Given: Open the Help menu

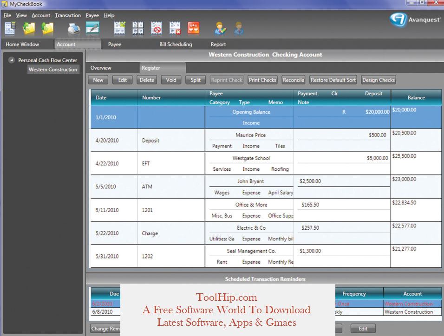Looking at the screenshot, I should (109, 16).
